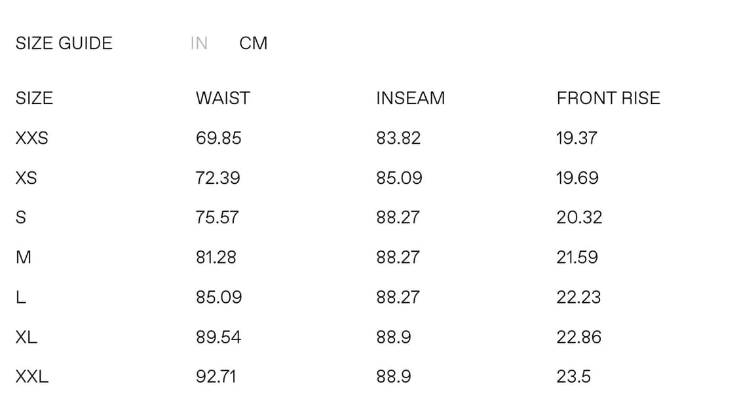Select front rise value 22.23
The image size is (737, 416).
(x=578, y=297)
